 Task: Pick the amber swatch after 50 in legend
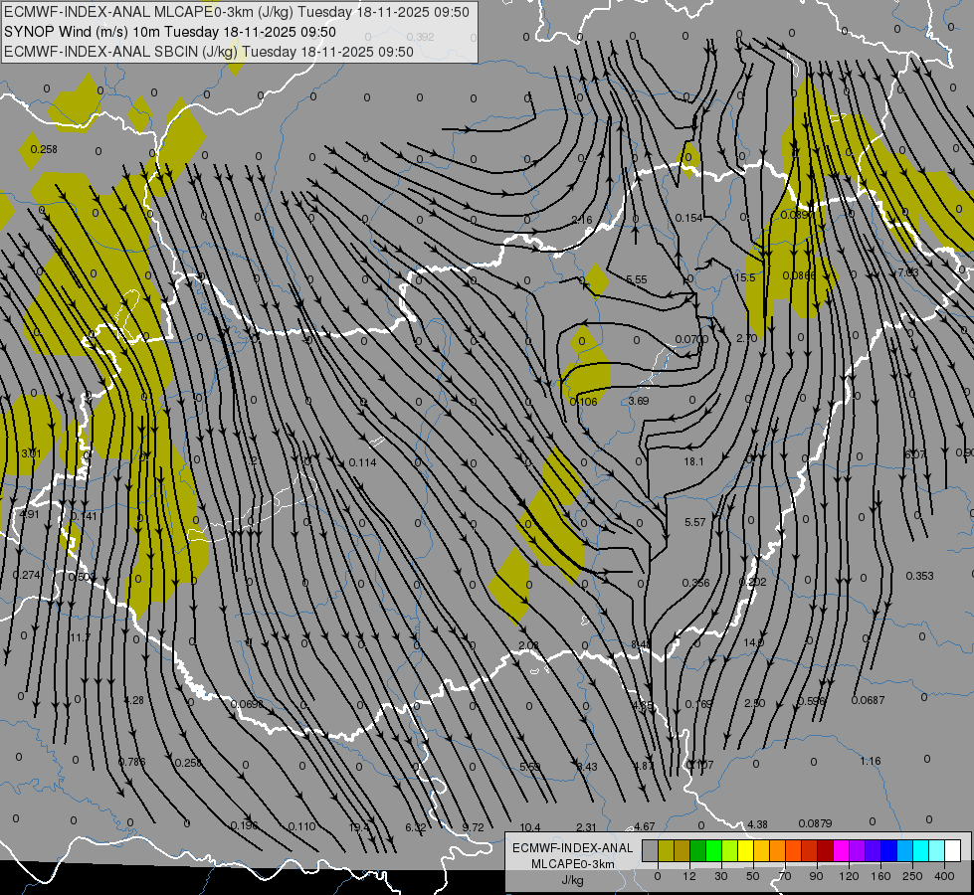click(x=761, y=850)
